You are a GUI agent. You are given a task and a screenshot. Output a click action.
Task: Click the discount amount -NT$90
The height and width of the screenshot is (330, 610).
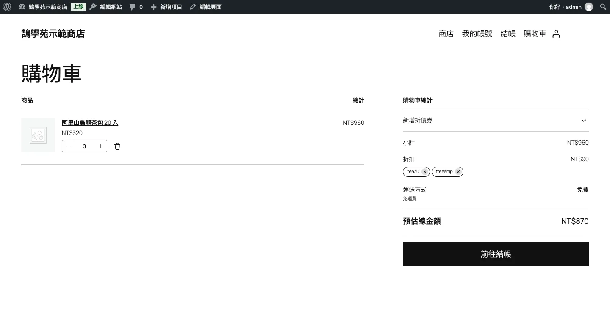point(579,159)
